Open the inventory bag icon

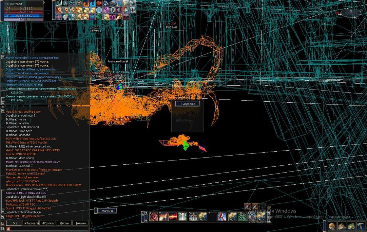coord(342,226)
